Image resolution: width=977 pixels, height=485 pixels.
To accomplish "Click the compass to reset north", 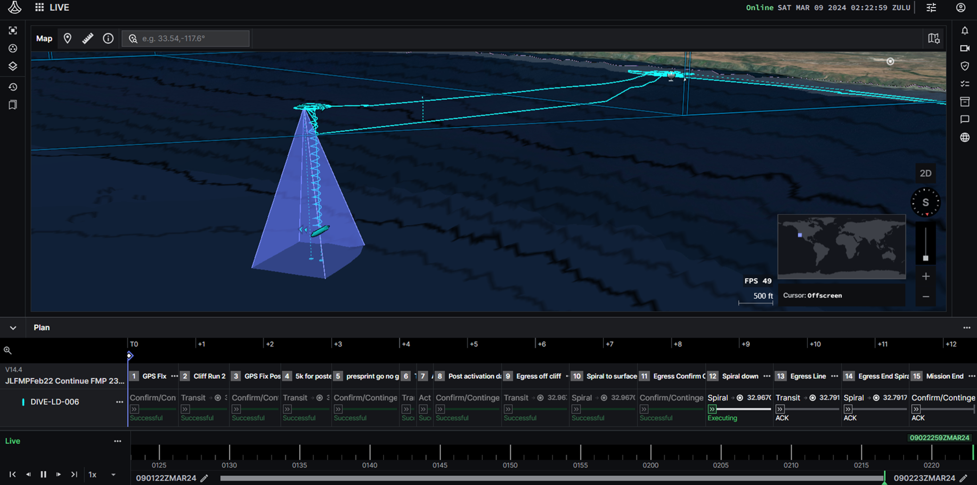I will pos(925,202).
